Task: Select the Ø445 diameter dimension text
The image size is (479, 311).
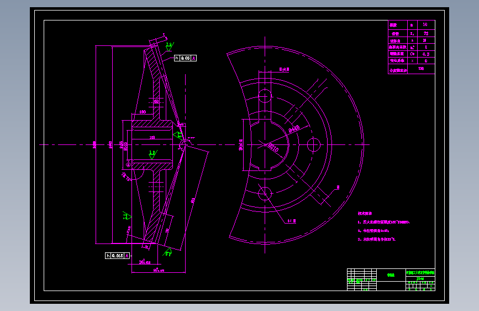Action: click(294, 128)
